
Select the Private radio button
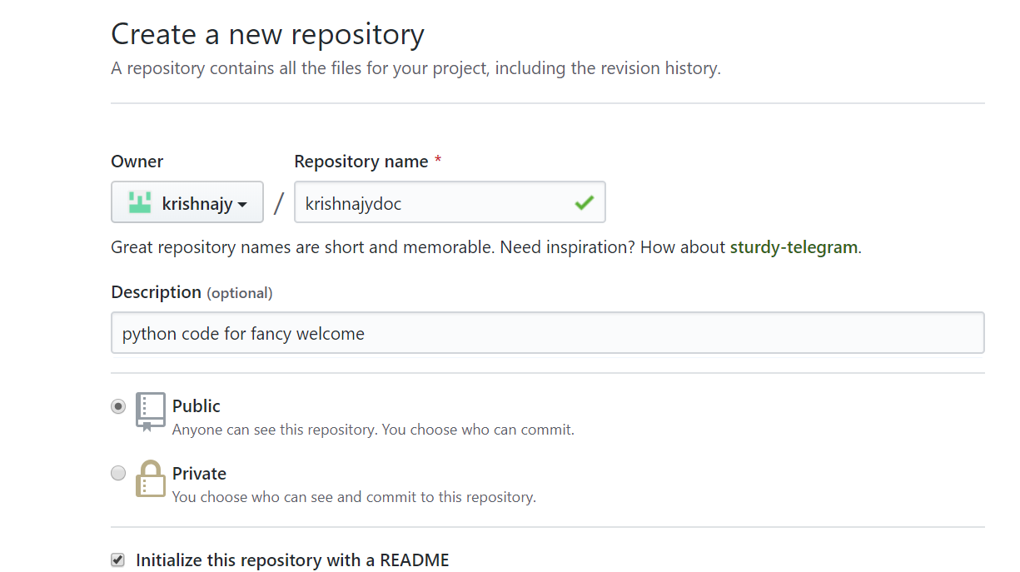[118, 474]
